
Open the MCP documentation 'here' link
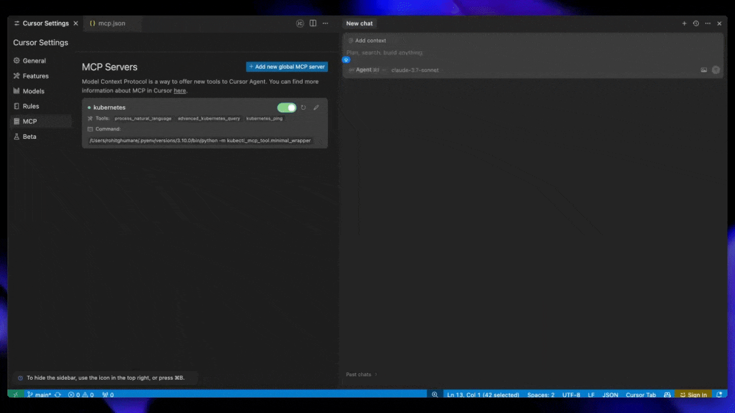(180, 91)
